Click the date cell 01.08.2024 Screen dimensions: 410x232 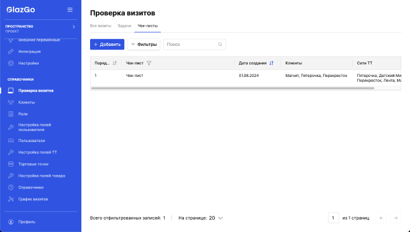click(248, 76)
